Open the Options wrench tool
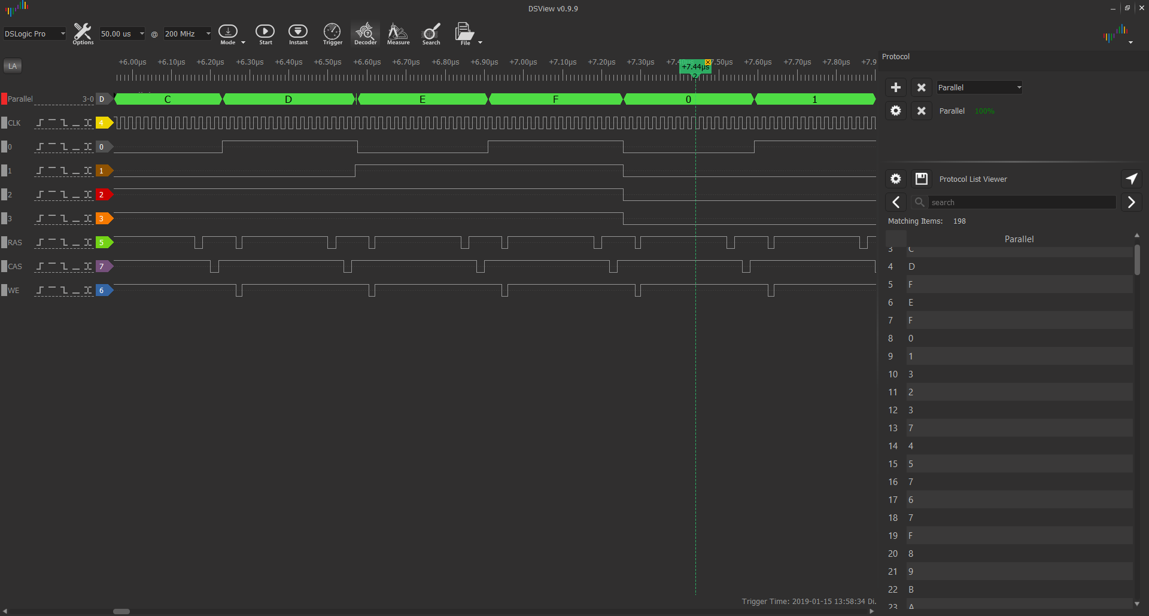1149x616 pixels. pyautogui.click(x=83, y=33)
